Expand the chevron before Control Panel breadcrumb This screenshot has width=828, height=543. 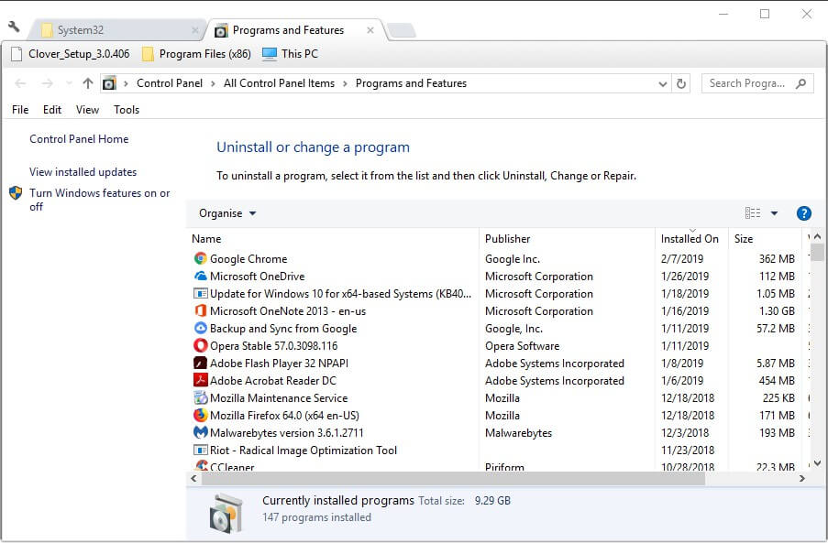[126, 83]
